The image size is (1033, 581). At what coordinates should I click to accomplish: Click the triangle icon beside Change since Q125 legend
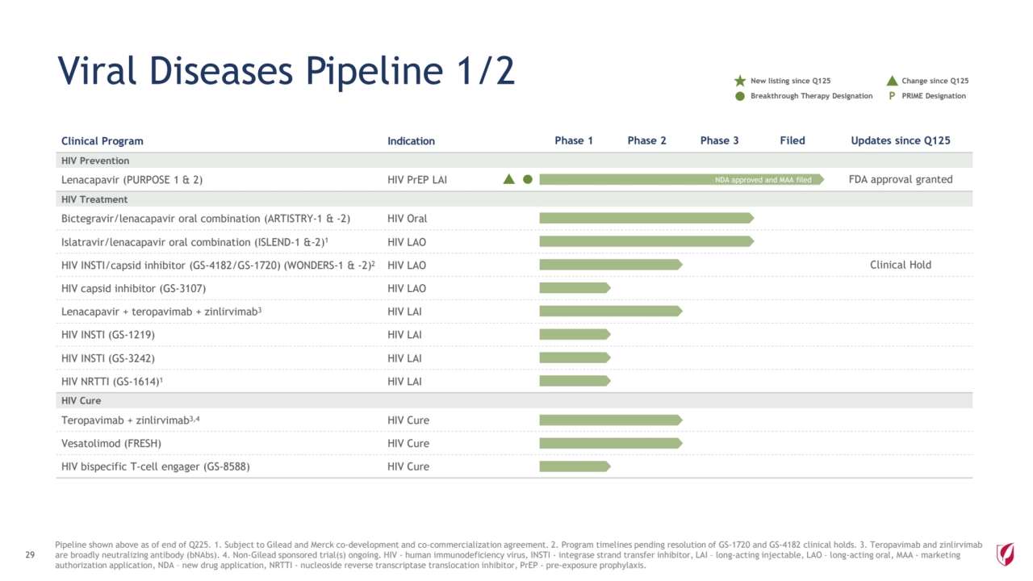click(892, 81)
